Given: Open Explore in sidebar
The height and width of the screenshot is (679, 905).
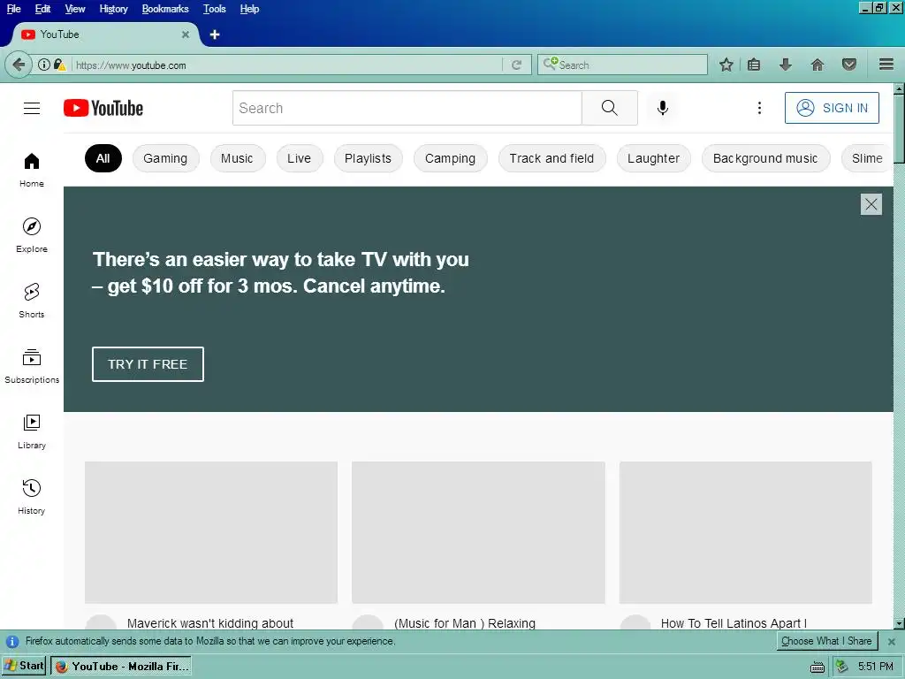Looking at the screenshot, I should (32, 235).
